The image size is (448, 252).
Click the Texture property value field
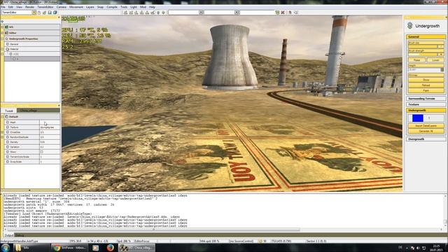click(x=50, y=127)
